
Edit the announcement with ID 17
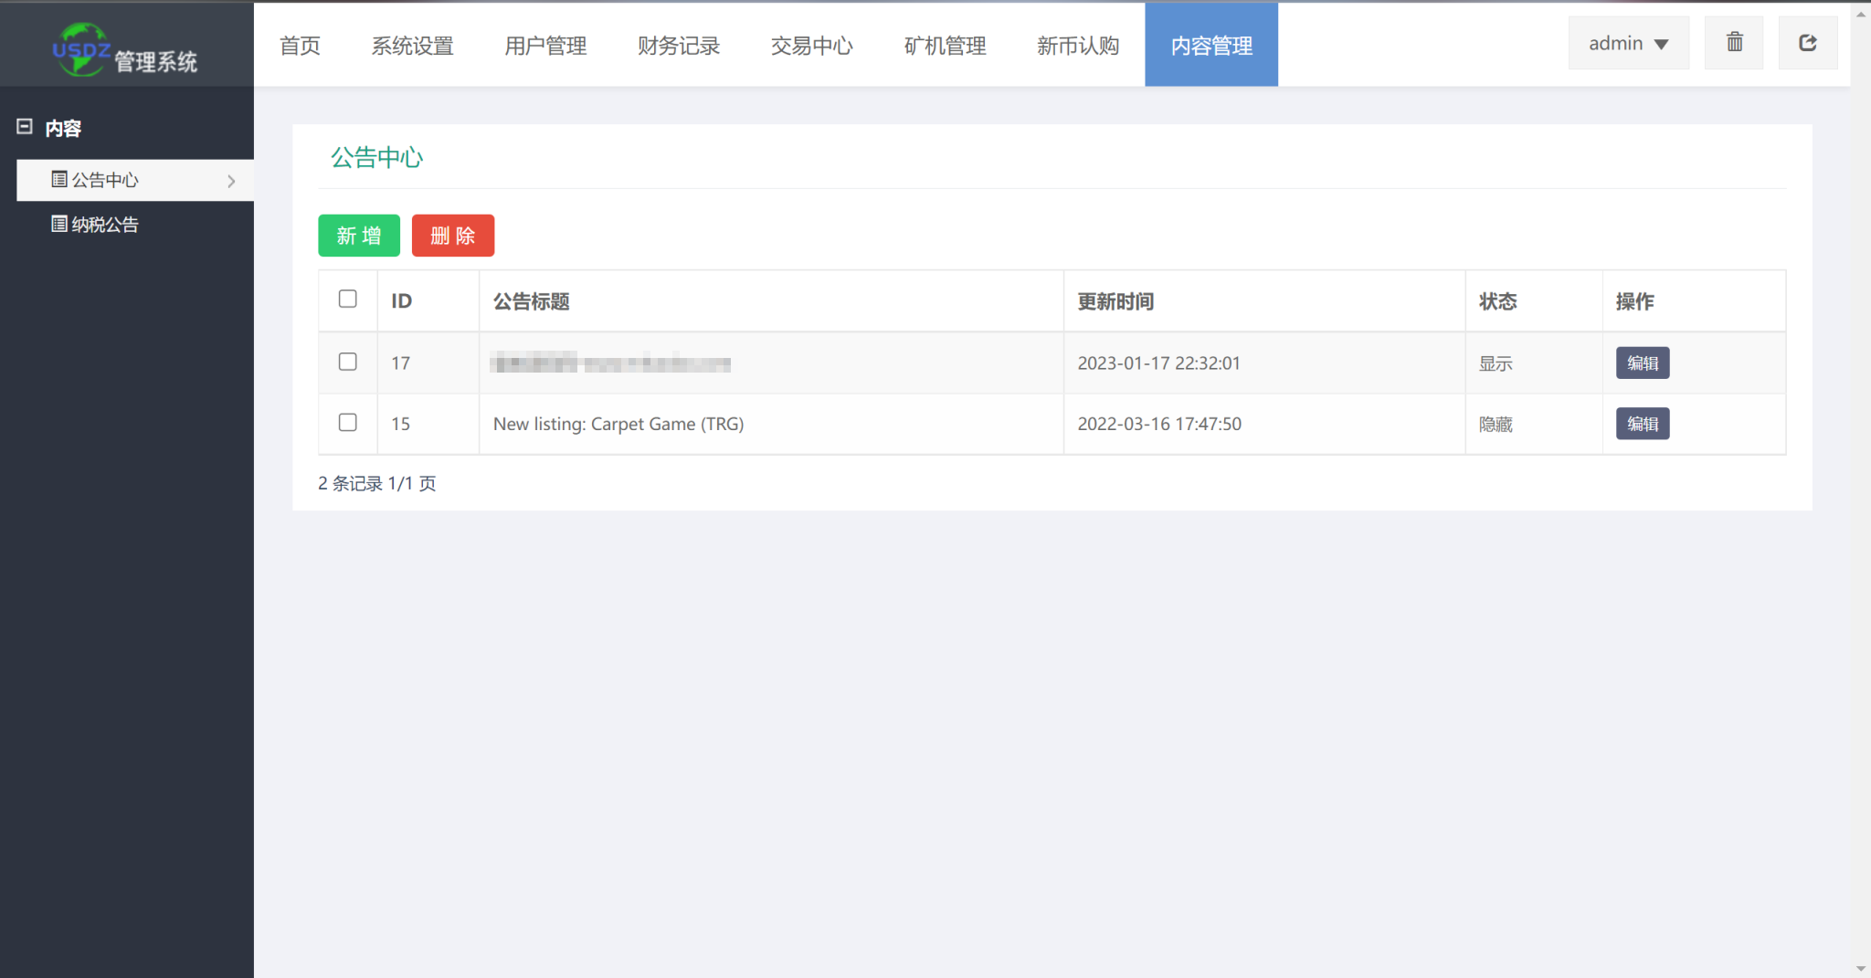(1642, 363)
